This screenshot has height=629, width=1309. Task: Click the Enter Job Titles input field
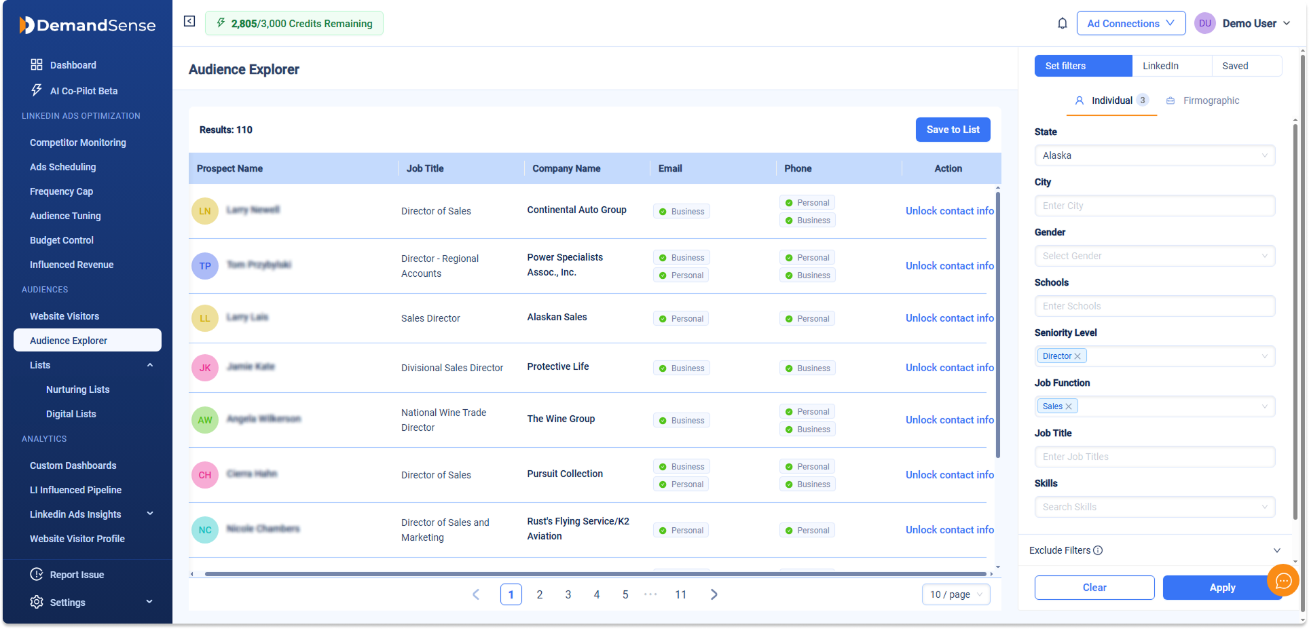coord(1154,457)
